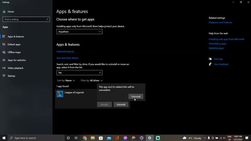The width and height of the screenshot is (251, 141).
Task: Click the League of Legends app icon
Action: coord(60,94)
